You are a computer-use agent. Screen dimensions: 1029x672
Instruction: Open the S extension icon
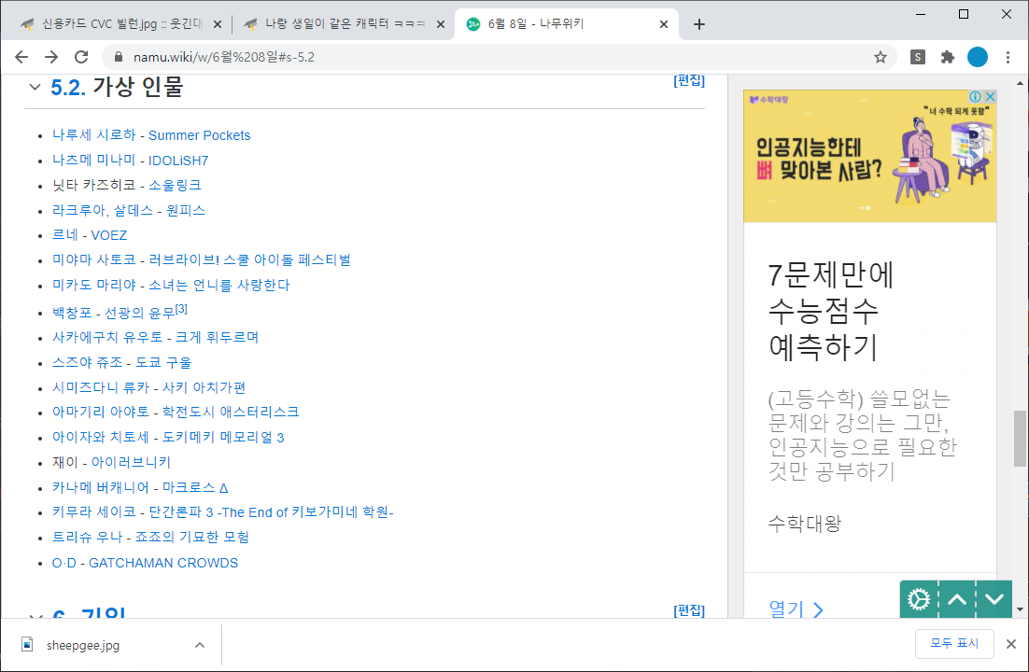click(x=918, y=57)
